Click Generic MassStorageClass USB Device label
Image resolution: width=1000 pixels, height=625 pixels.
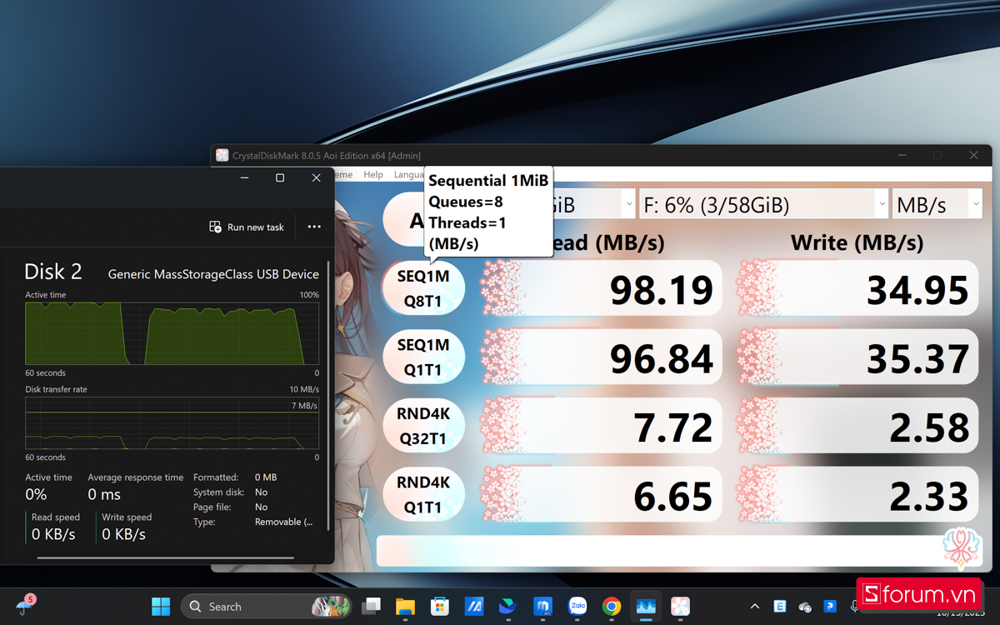(213, 274)
